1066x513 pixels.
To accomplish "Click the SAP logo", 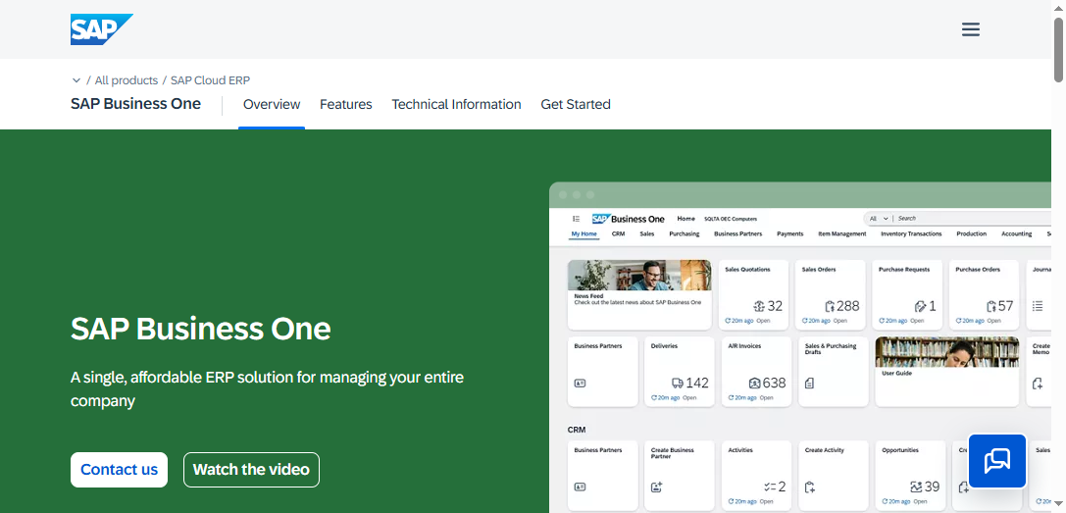I will (x=101, y=29).
